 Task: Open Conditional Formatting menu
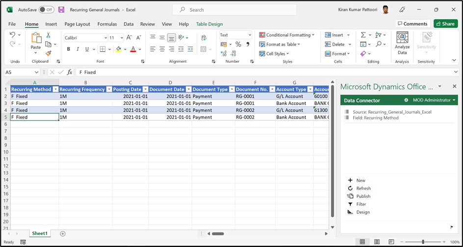coord(287,35)
